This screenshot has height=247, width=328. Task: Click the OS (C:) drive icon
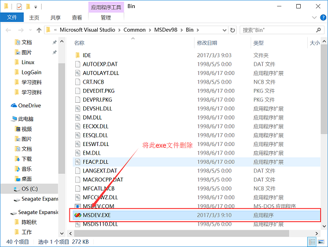(x=17, y=189)
